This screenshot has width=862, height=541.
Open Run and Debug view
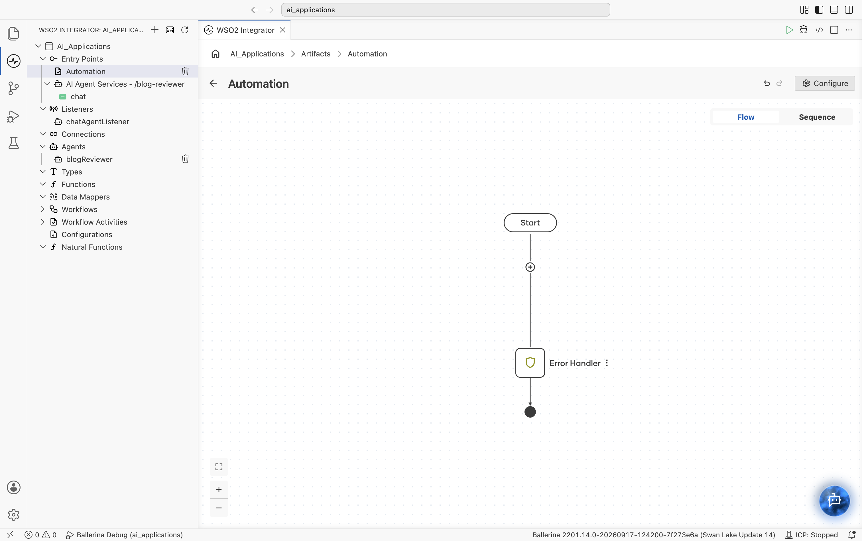(13, 116)
